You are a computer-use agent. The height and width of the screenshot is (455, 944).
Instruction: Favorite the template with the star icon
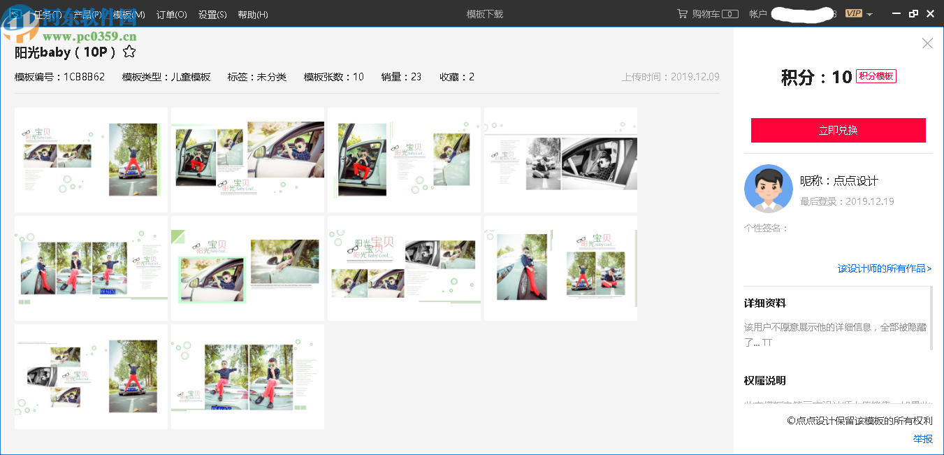pos(129,52)
